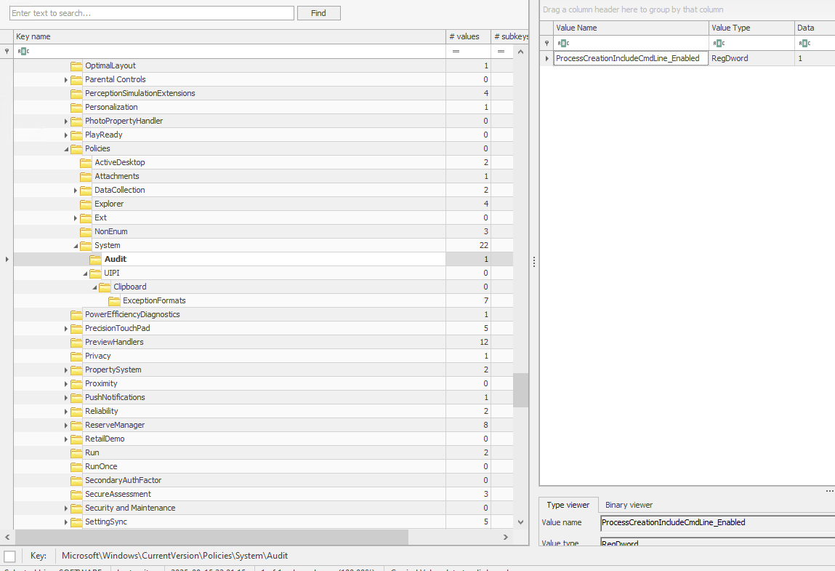Click the vertical scrollbar thumb in key tree
The image size is (835, 571).
pos(520,390)
